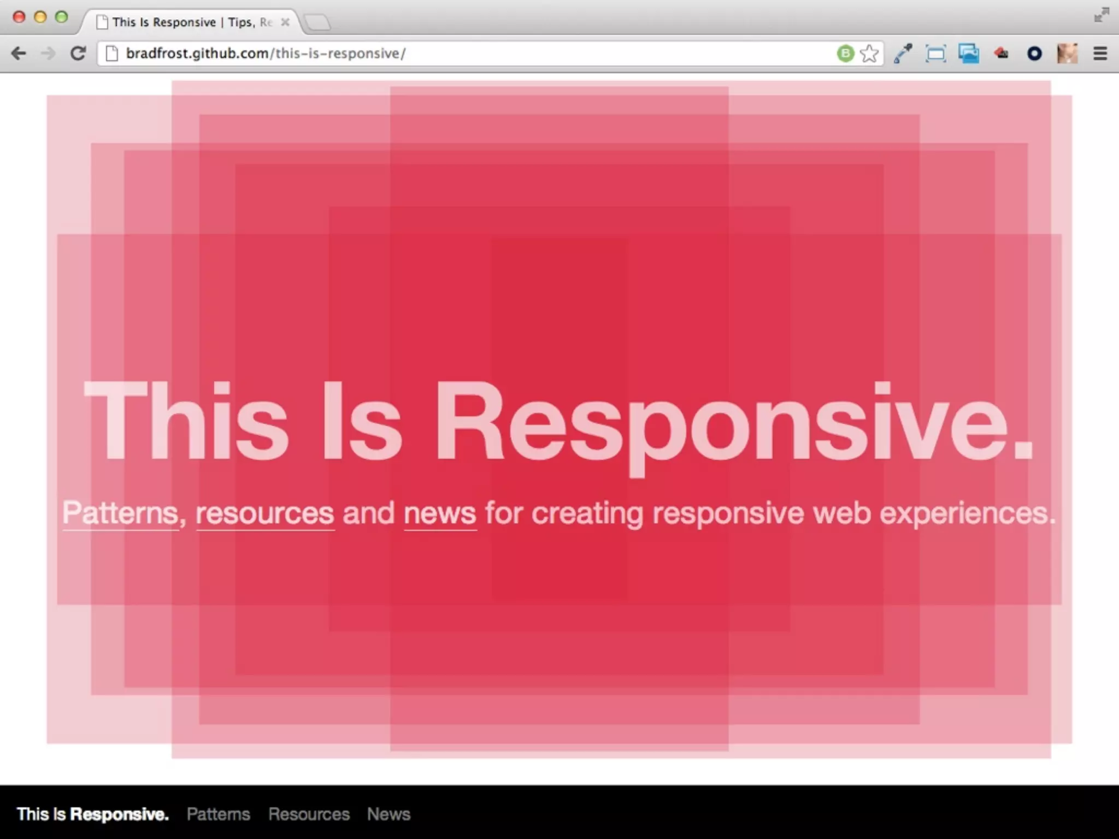Image resolution: width=1119 pixels, height=839 pixels.
Task: Click the forward navigation arrow
Action: click(x=48, y=54)
